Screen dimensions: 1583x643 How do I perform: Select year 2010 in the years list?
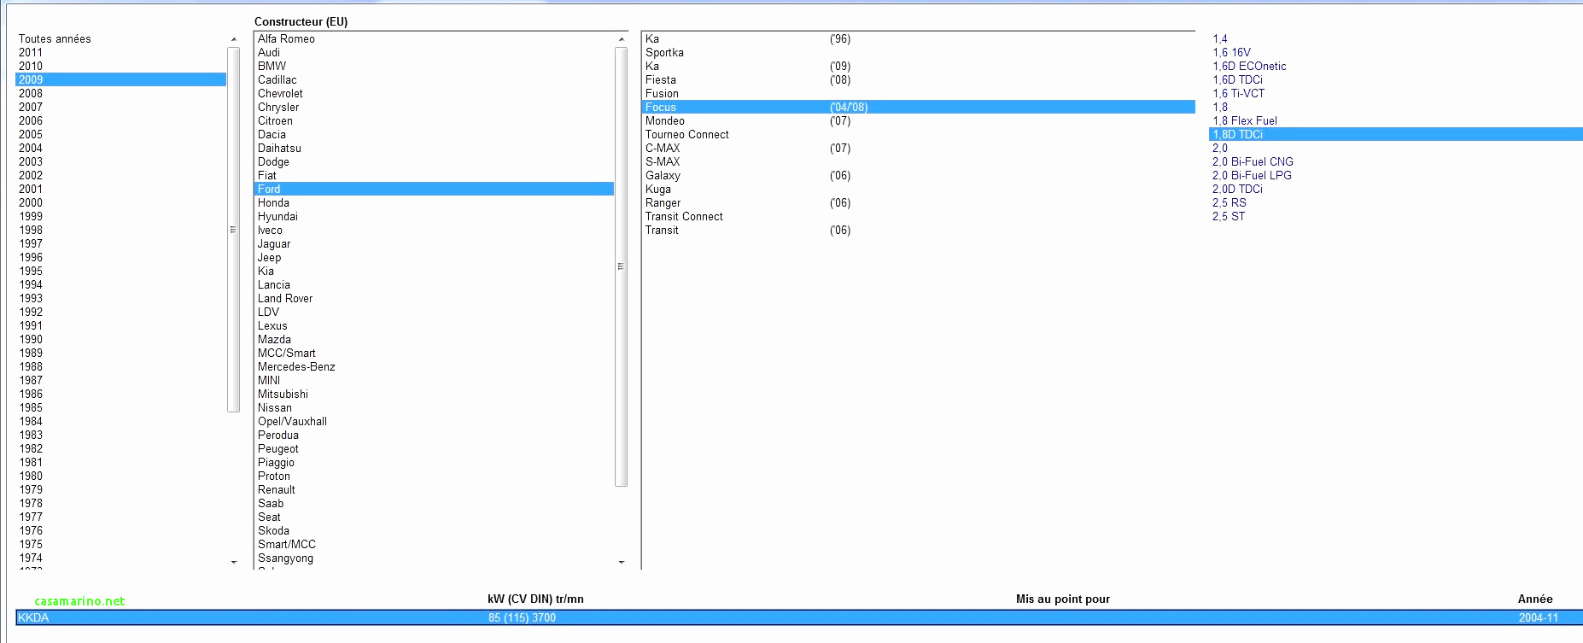(31, 66)
